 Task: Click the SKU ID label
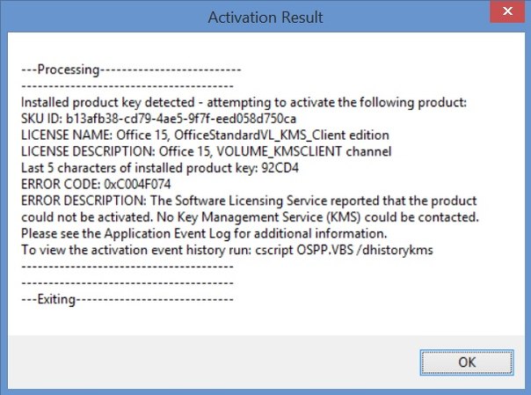41,119
